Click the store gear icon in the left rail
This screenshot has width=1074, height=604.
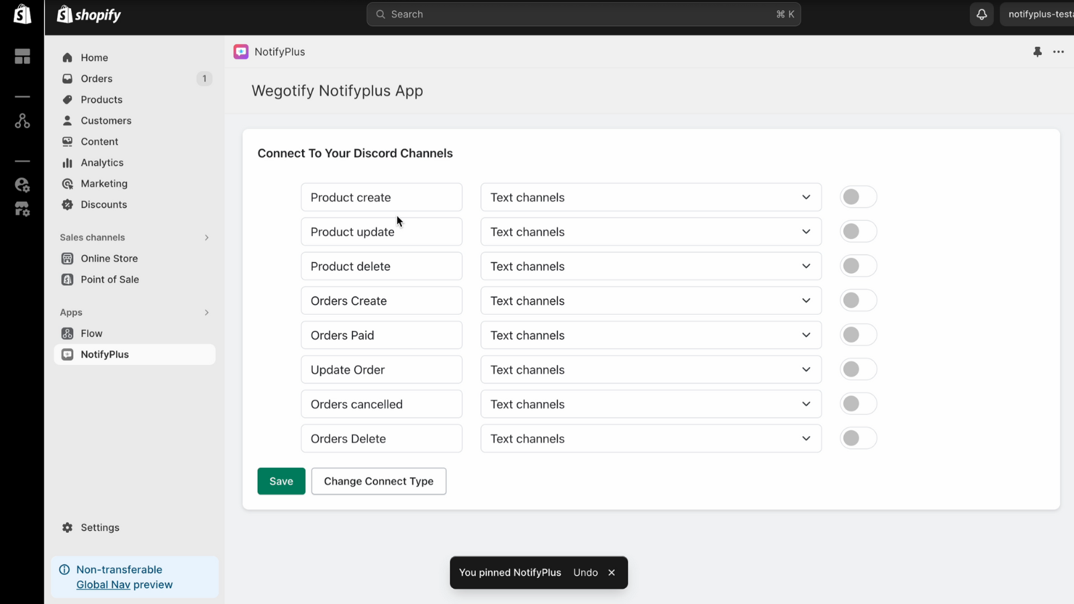click(22, 209)
